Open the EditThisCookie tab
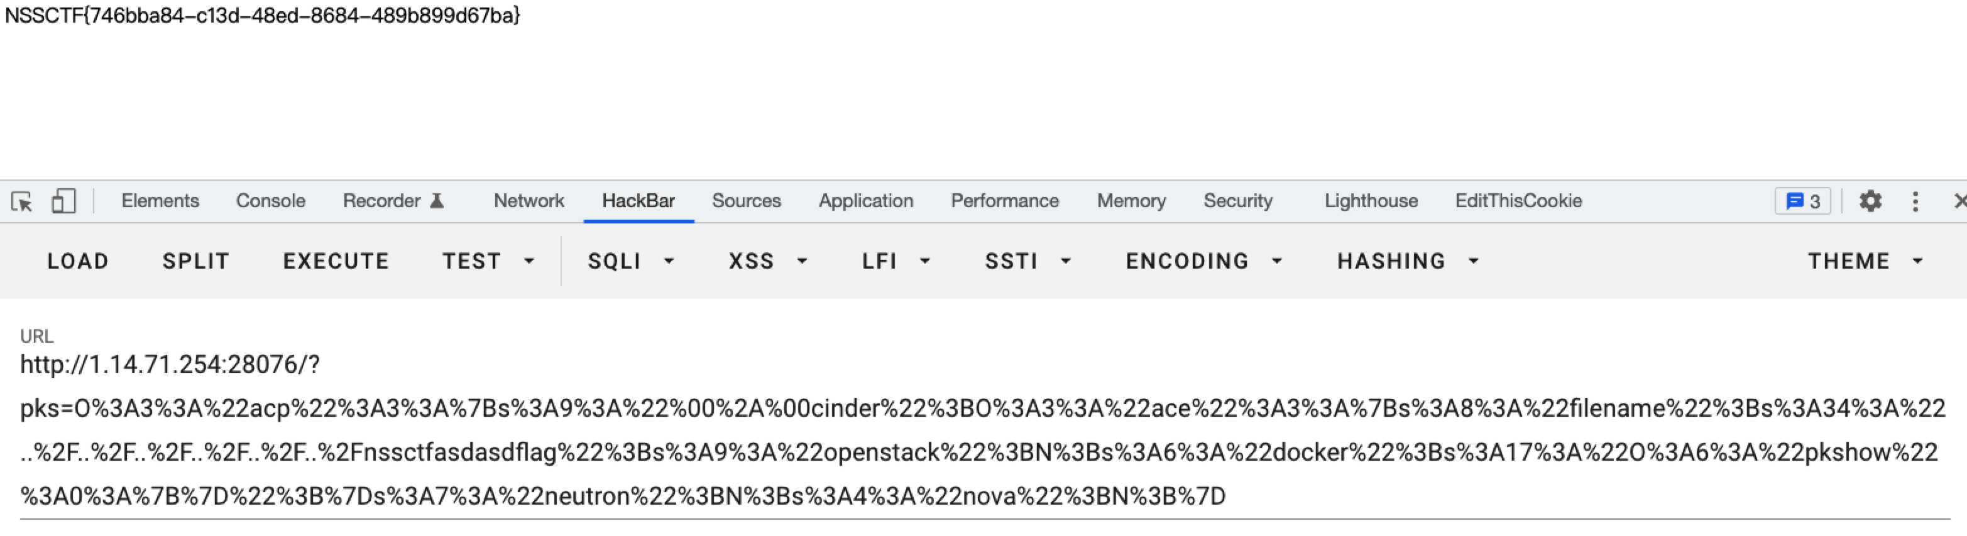The width and height of the screenshot is (1967, 536). pos(1518,200)
